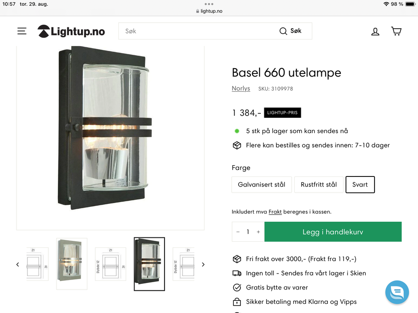Screen dimensions: 418x313
Task: Select the galvanized lamp thumbnail
Action: click(x=72, y=264)
